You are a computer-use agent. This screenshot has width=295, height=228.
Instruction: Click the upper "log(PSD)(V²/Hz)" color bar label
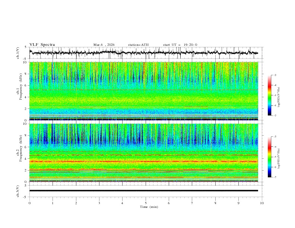point(279,97)
